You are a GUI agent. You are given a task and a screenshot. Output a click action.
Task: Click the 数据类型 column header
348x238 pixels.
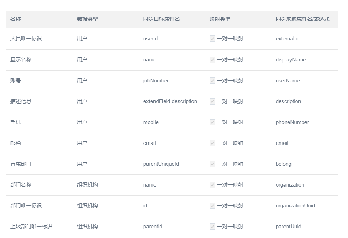point(87,19)
